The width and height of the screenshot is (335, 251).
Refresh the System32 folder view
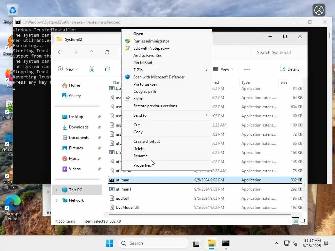coord(107,52)
